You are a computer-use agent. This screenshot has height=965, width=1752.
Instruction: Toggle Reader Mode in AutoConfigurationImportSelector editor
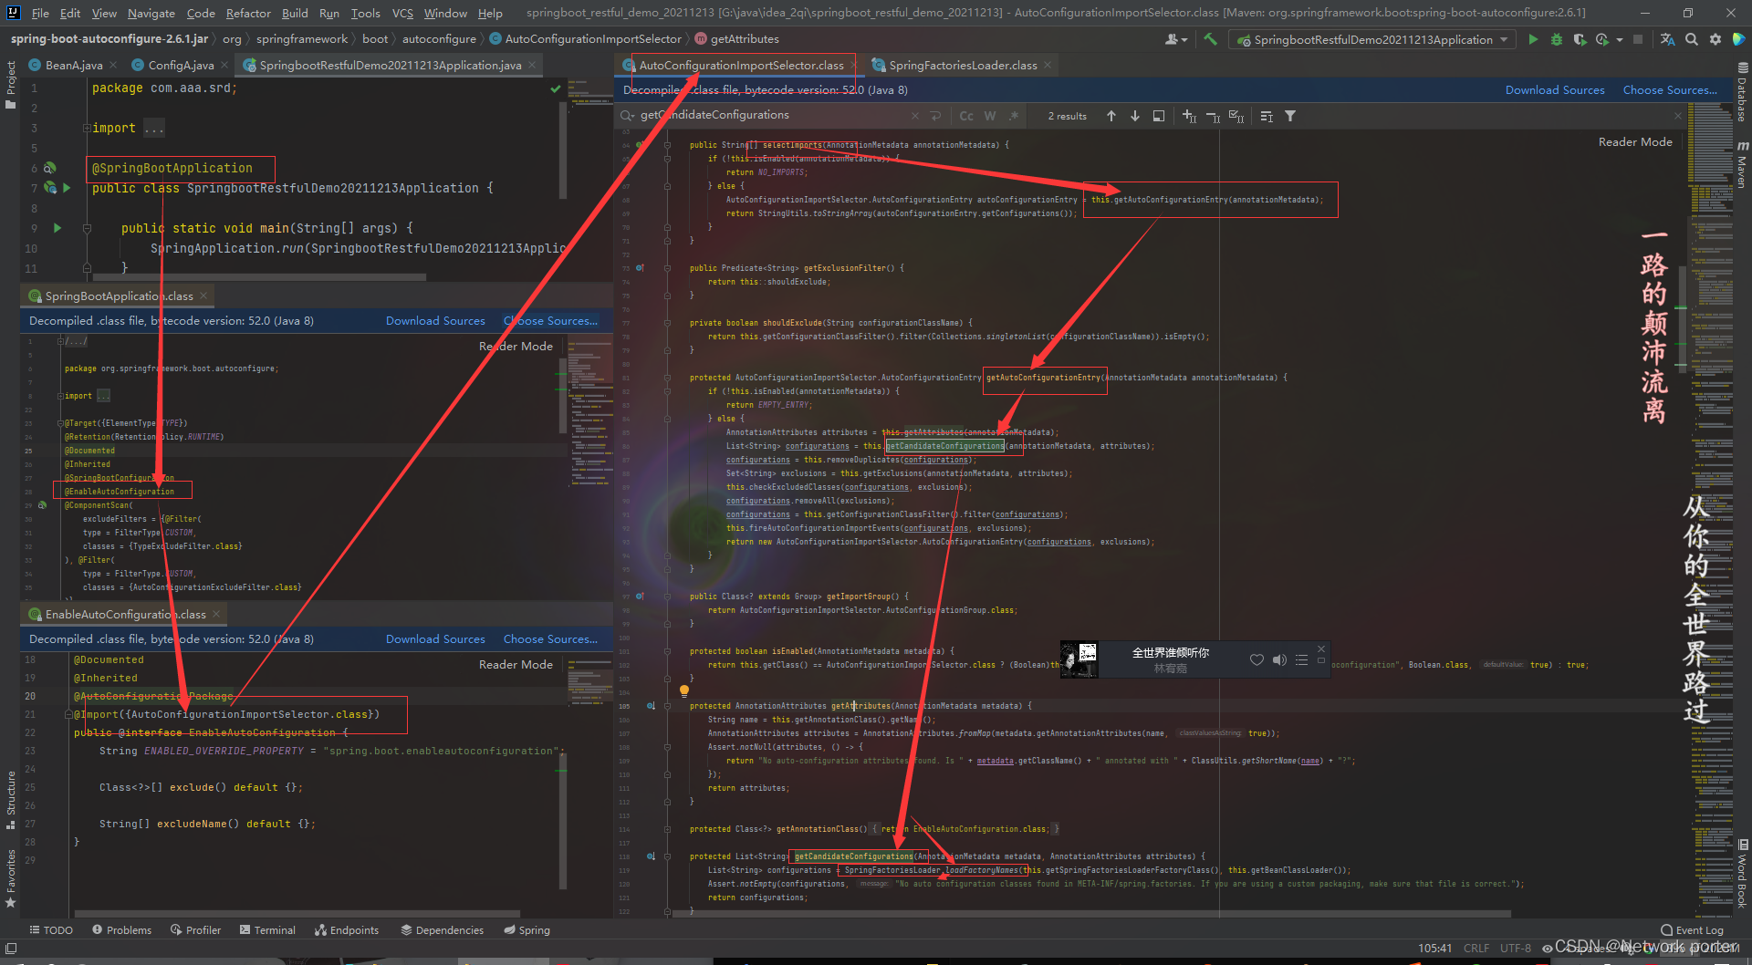(x=1635, y=141)
